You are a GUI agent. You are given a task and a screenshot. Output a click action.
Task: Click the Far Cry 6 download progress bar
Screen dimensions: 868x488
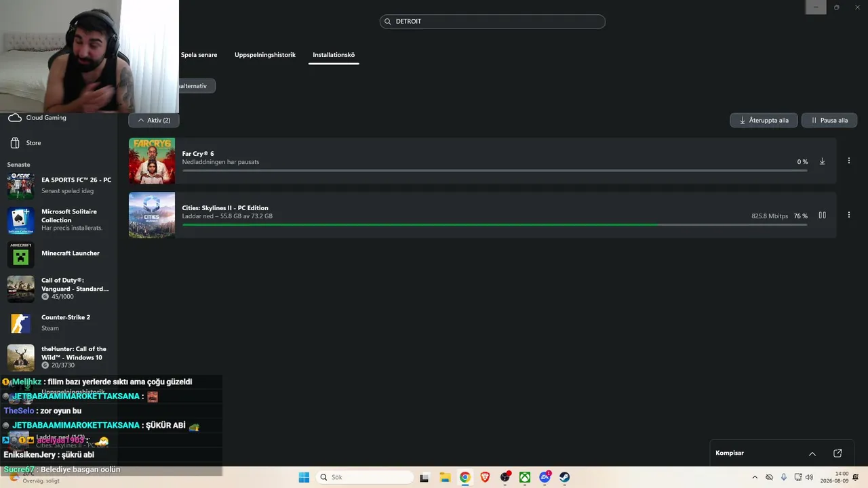click(x=495, y=171)
